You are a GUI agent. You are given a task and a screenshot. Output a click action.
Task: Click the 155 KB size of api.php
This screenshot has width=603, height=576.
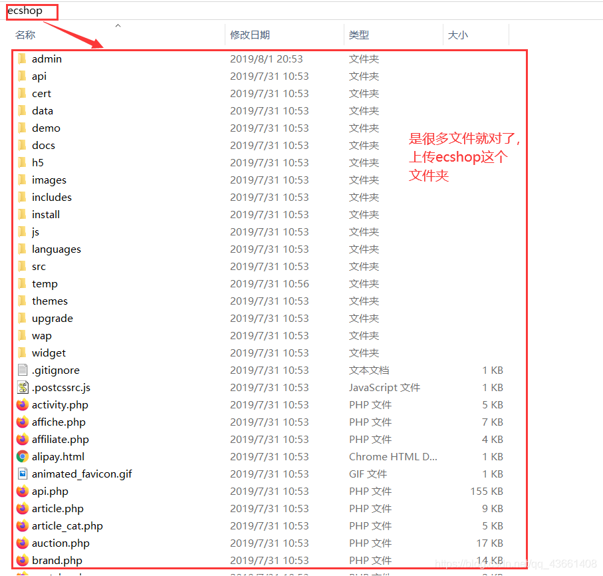coord(487,492)
